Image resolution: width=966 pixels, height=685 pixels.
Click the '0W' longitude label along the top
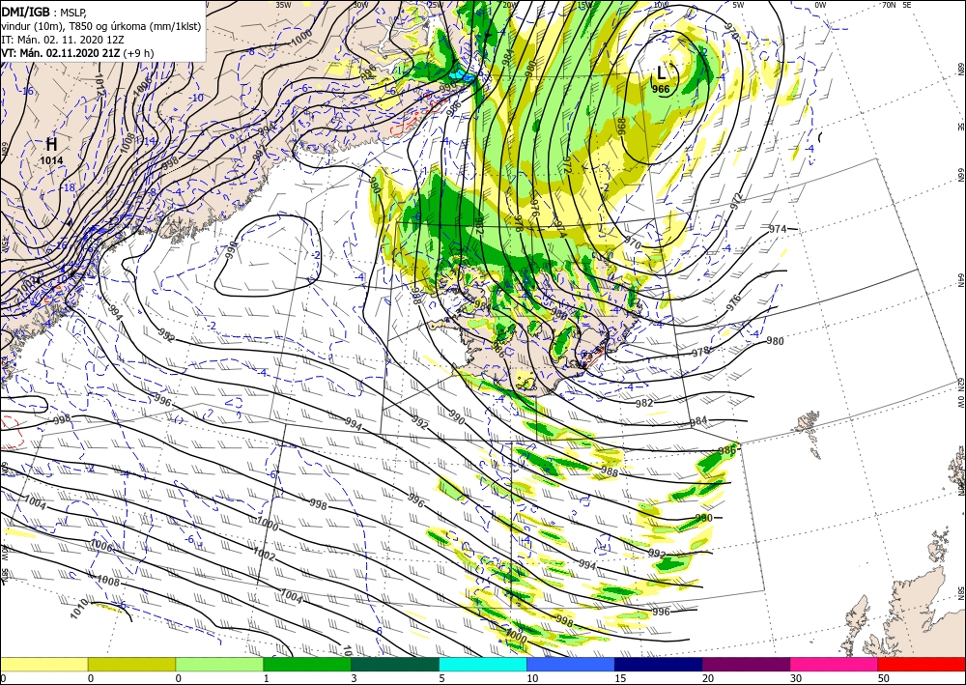click(x=820, y=5)
